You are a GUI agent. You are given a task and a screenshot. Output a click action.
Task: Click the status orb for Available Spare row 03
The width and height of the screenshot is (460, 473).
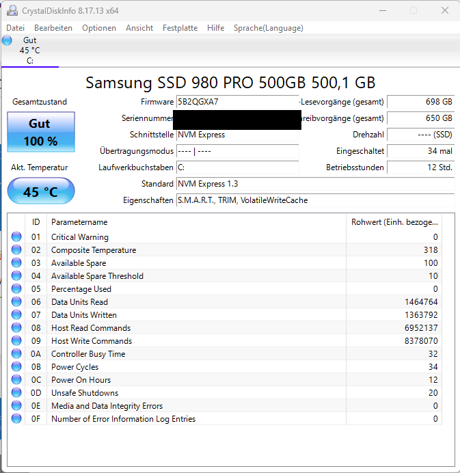(x=16, y=262)
